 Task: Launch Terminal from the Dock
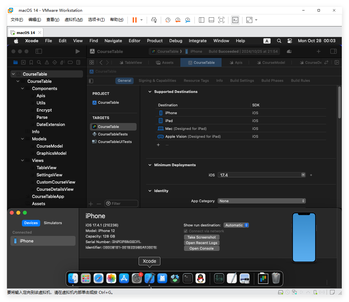coord(188,278)
